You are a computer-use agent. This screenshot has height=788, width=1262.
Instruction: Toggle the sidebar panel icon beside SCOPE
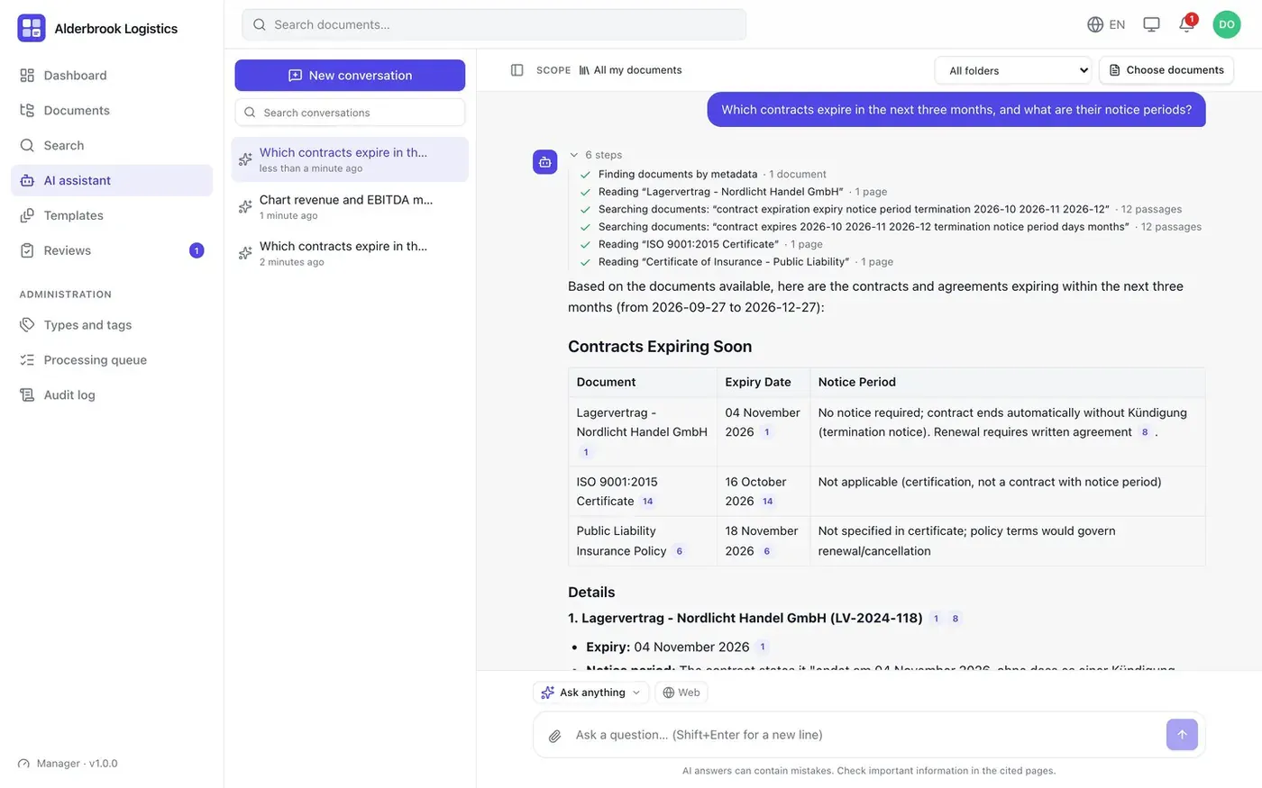[x=517, y=70]
